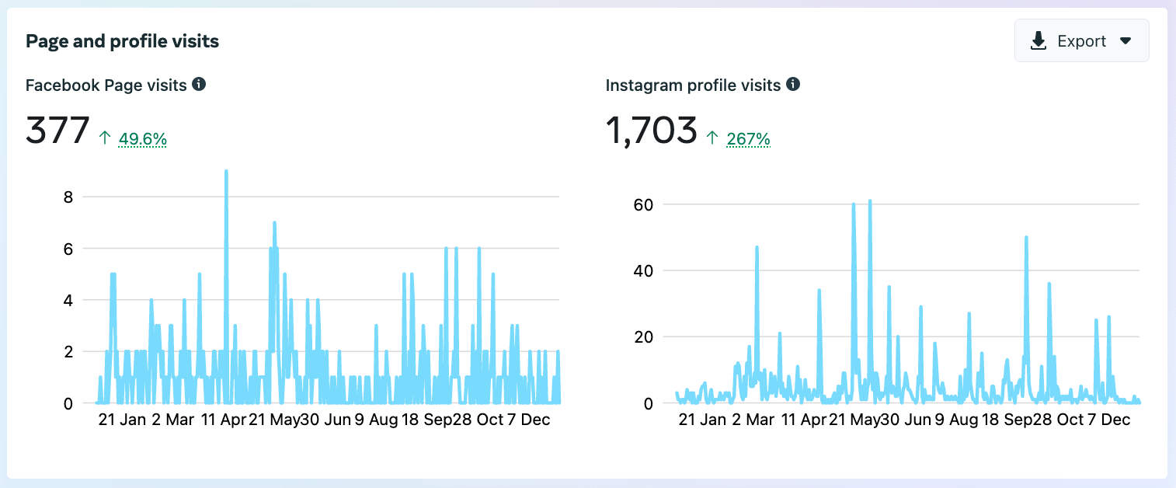The height and width of the screenshot is (488, 1176).
Task: Open the 267% change link
Action: pyautogui.click(x=748, y=139)
